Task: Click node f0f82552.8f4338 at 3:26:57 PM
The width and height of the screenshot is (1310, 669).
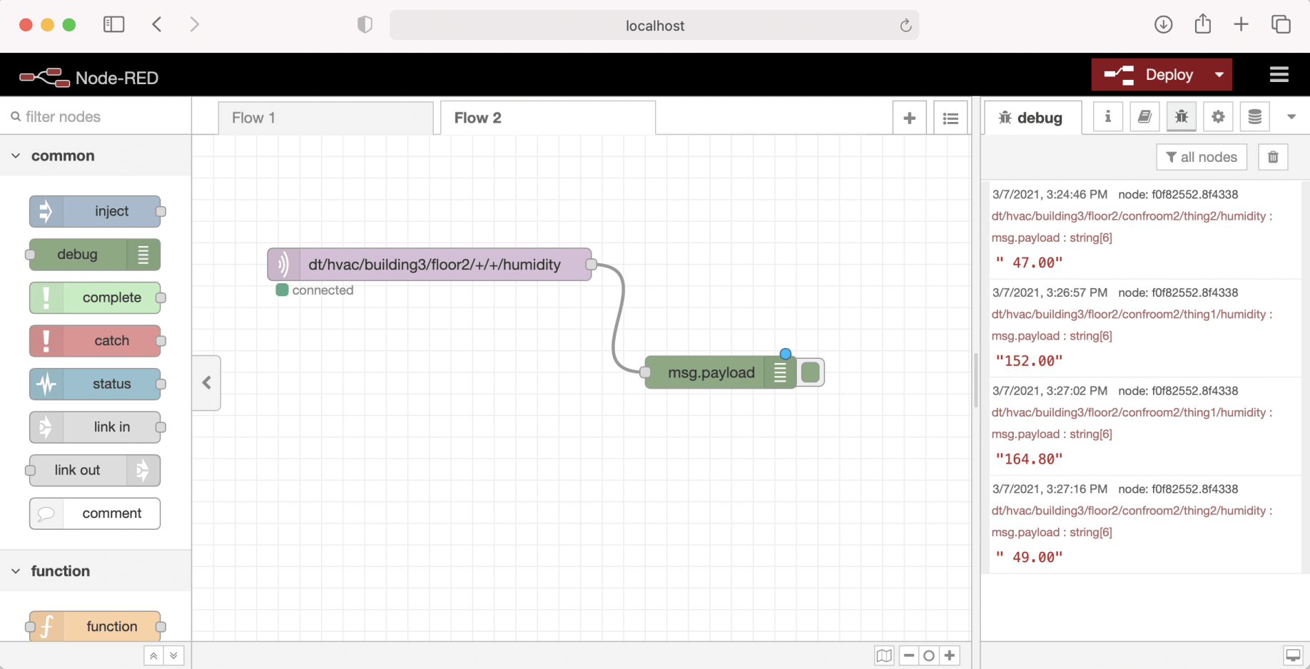Action: pos(1178,292)
